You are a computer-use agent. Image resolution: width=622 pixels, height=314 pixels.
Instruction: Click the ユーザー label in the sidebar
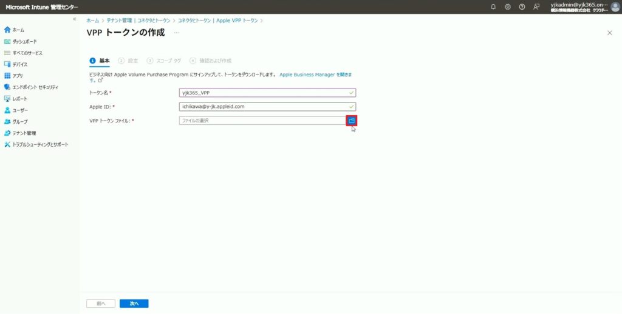tap(20, 110)
